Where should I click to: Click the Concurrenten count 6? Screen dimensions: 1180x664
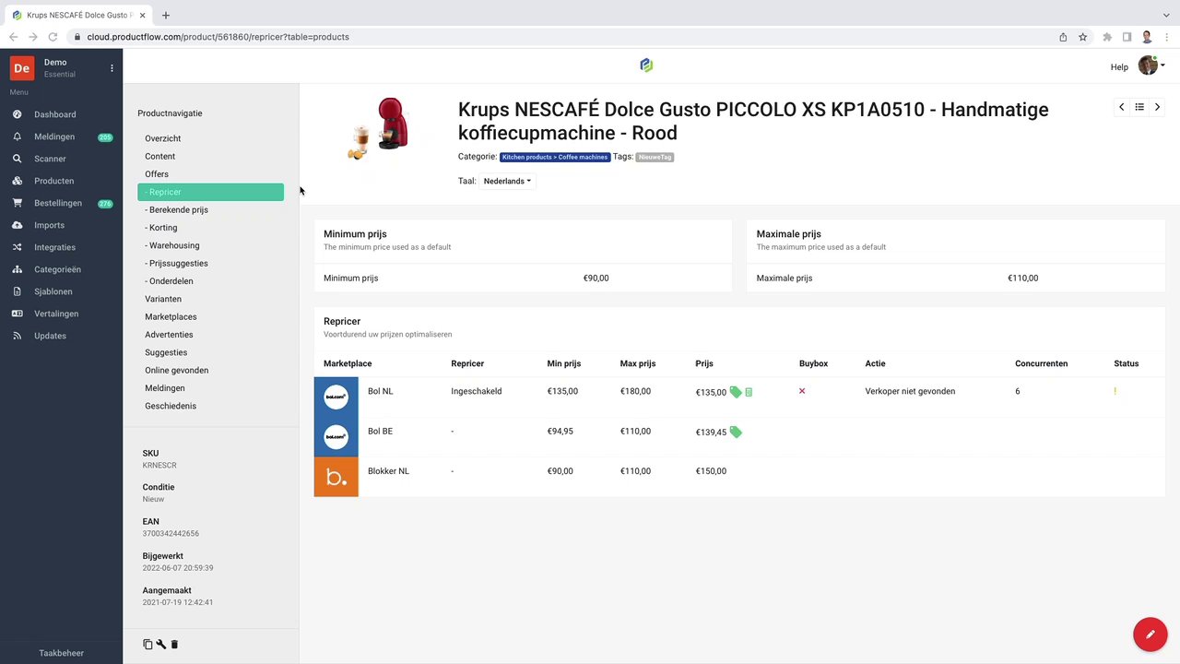1018,391
